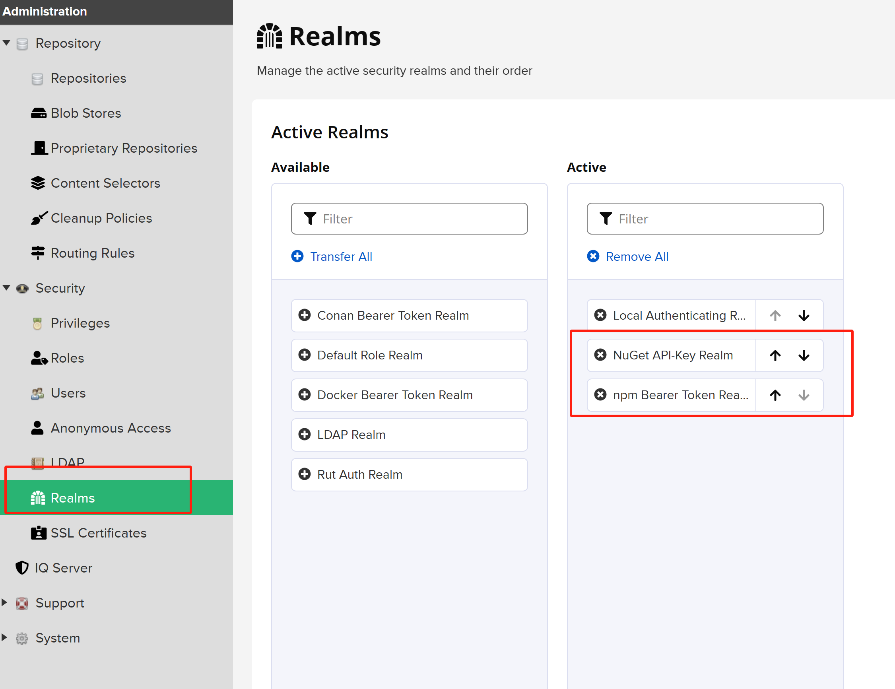
Task: Click the Blob Stores drive icon
Action: point(39,113)
